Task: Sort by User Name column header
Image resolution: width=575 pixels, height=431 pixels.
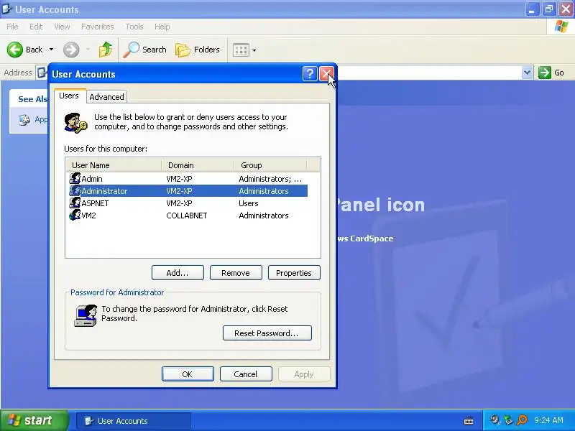Action: pyautogui.click(x=114, y=165)
